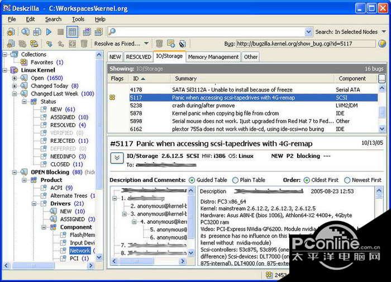Click the gray stop square icon

coord(60,32)
